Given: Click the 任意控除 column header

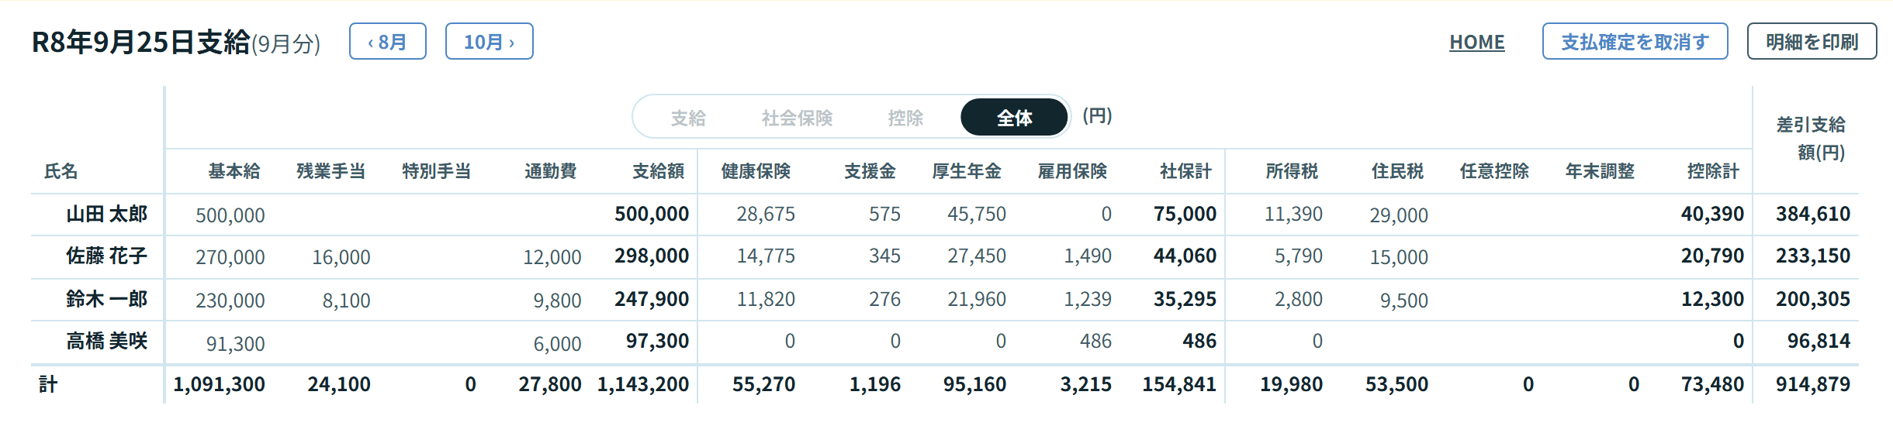Looking at the screenshot, I should pyautogui.click(x=1495, y=171).
